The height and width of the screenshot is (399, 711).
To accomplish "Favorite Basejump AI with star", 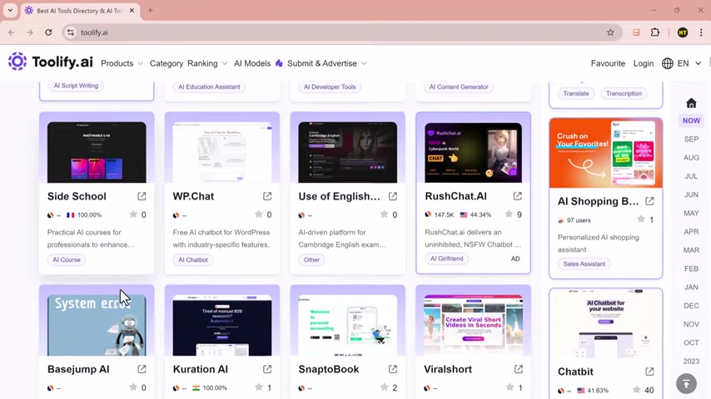I will tap(133, 387).
